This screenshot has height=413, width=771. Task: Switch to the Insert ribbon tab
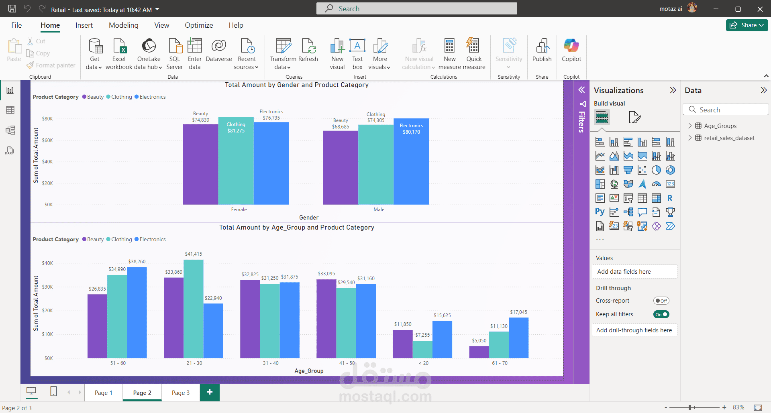[x=84, y=25]
